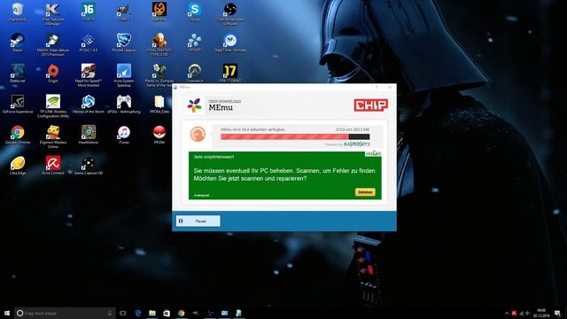Click the yellow button in the green ad

point(365,192)
